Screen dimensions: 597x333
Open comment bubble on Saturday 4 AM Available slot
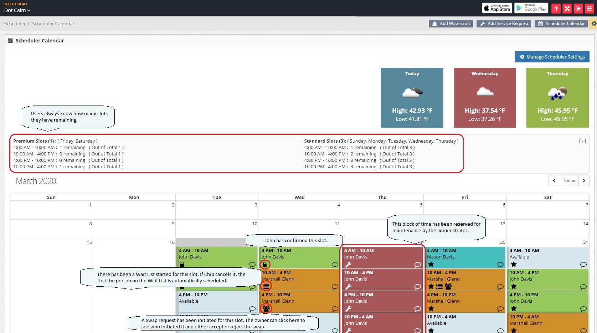[x=583, y=265]
